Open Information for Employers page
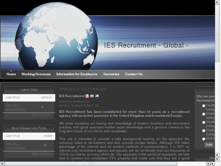This screenshot has height=166, width=221. point(77,74)
